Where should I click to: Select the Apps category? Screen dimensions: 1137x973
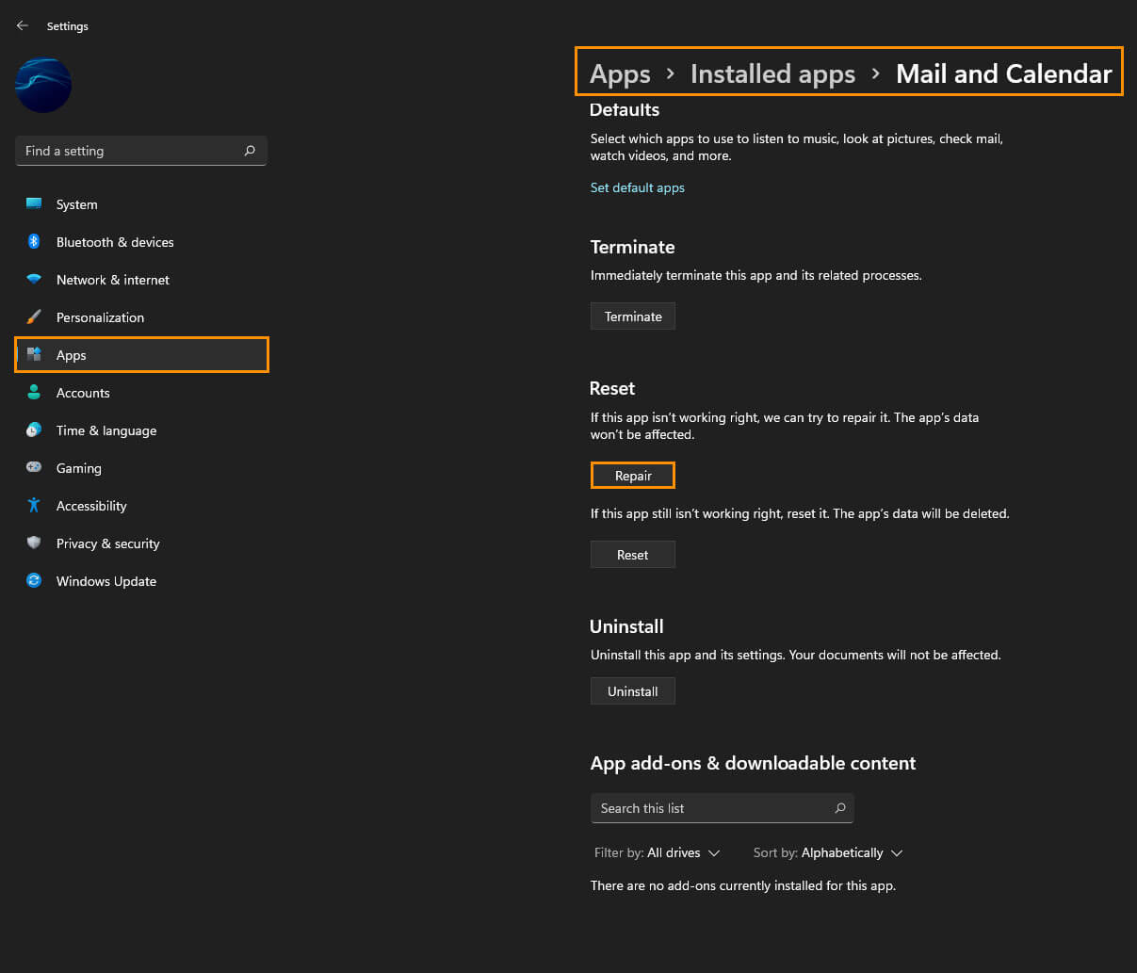tap(141, 355)
